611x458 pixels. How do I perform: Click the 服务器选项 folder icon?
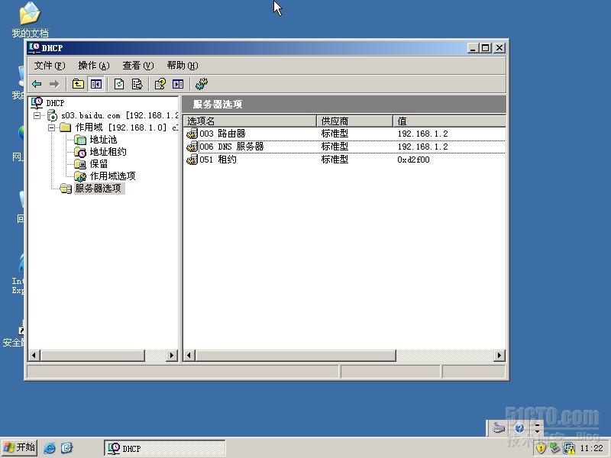coord(66,189)
